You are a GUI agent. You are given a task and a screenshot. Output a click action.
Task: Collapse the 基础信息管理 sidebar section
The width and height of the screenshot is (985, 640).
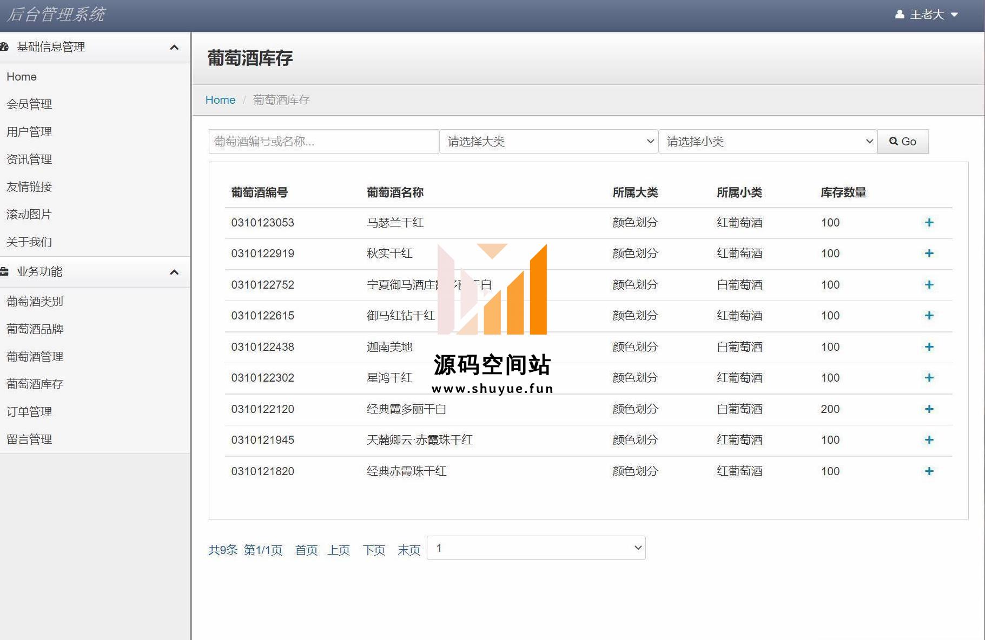tap(174, 48)
